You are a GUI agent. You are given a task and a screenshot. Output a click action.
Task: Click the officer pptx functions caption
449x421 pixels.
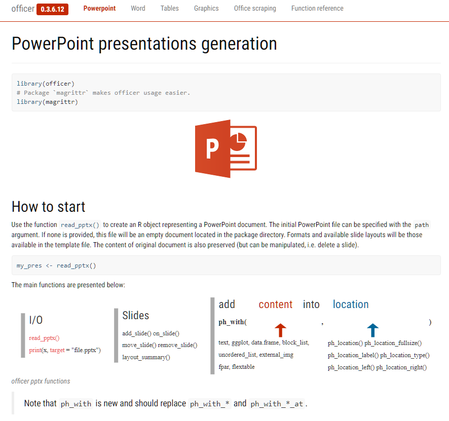(41, 381)
